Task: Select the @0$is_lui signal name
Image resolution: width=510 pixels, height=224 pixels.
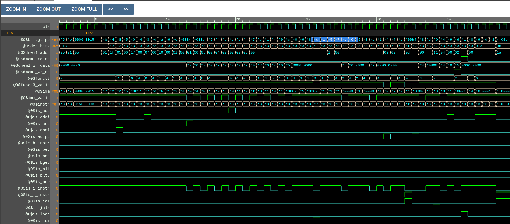Action: tap(39, 220)
